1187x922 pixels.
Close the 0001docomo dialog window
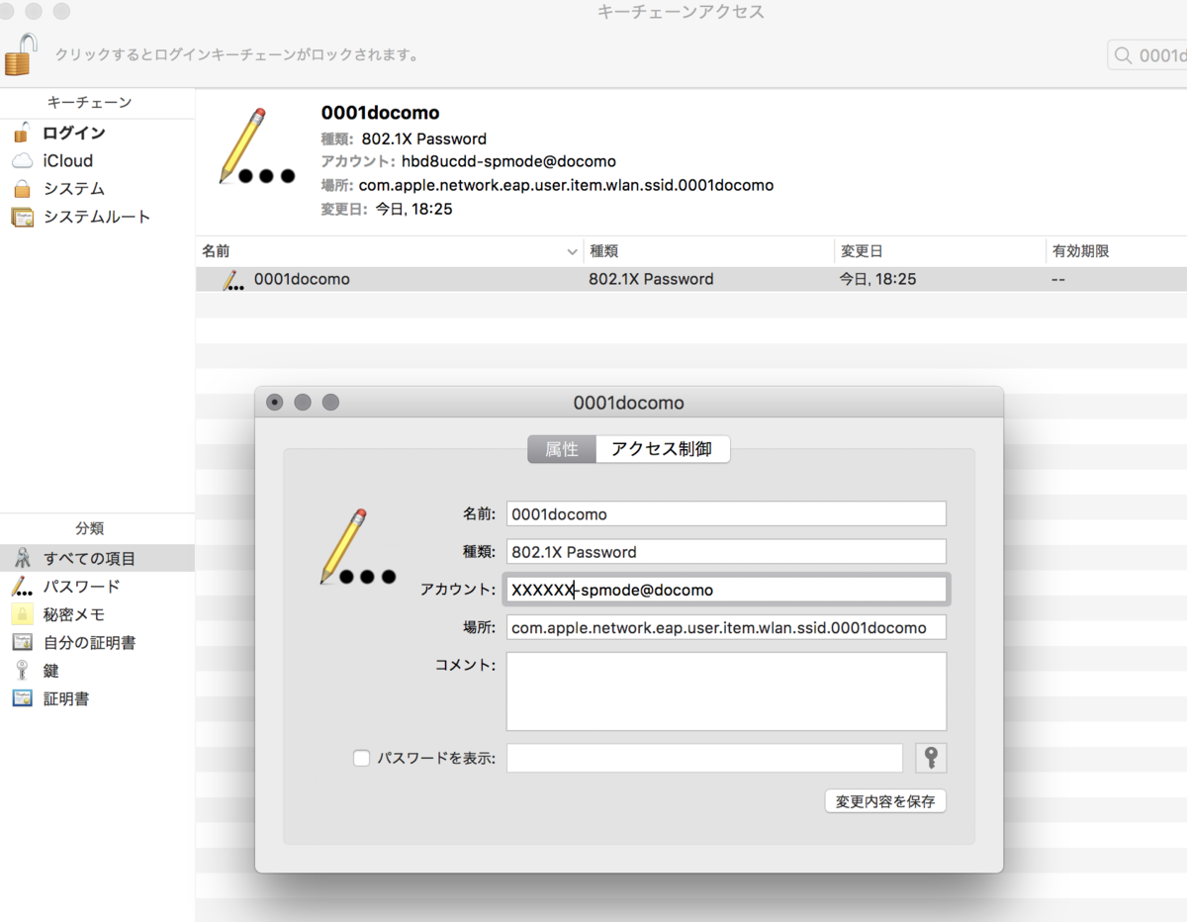(275, 403)
